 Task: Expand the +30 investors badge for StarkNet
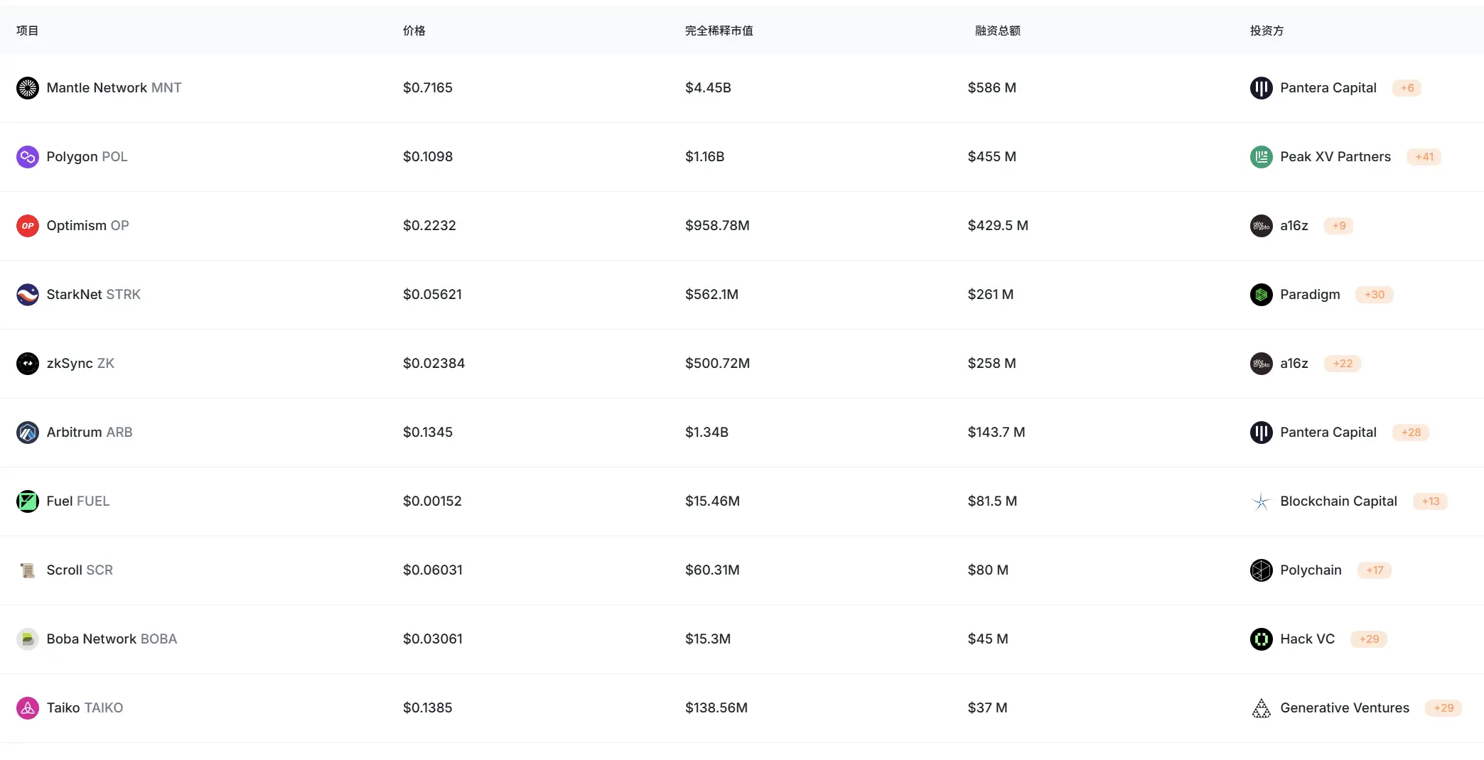click(x=1374, y=294)
